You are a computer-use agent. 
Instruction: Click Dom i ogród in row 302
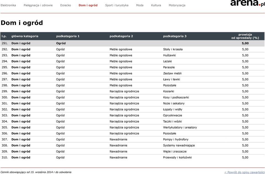pyautogui.click(x=21, y=109)
